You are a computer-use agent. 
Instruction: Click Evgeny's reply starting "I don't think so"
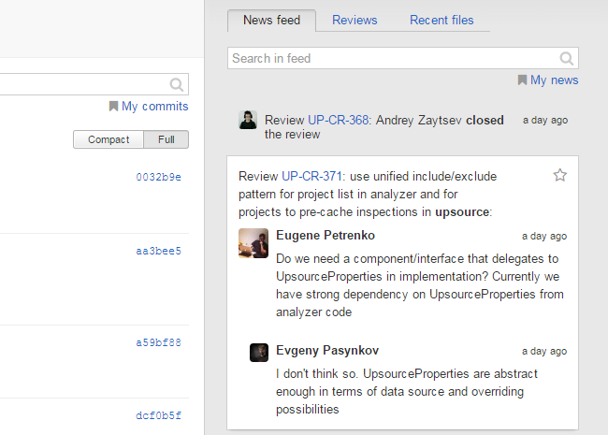click(407, 392)
